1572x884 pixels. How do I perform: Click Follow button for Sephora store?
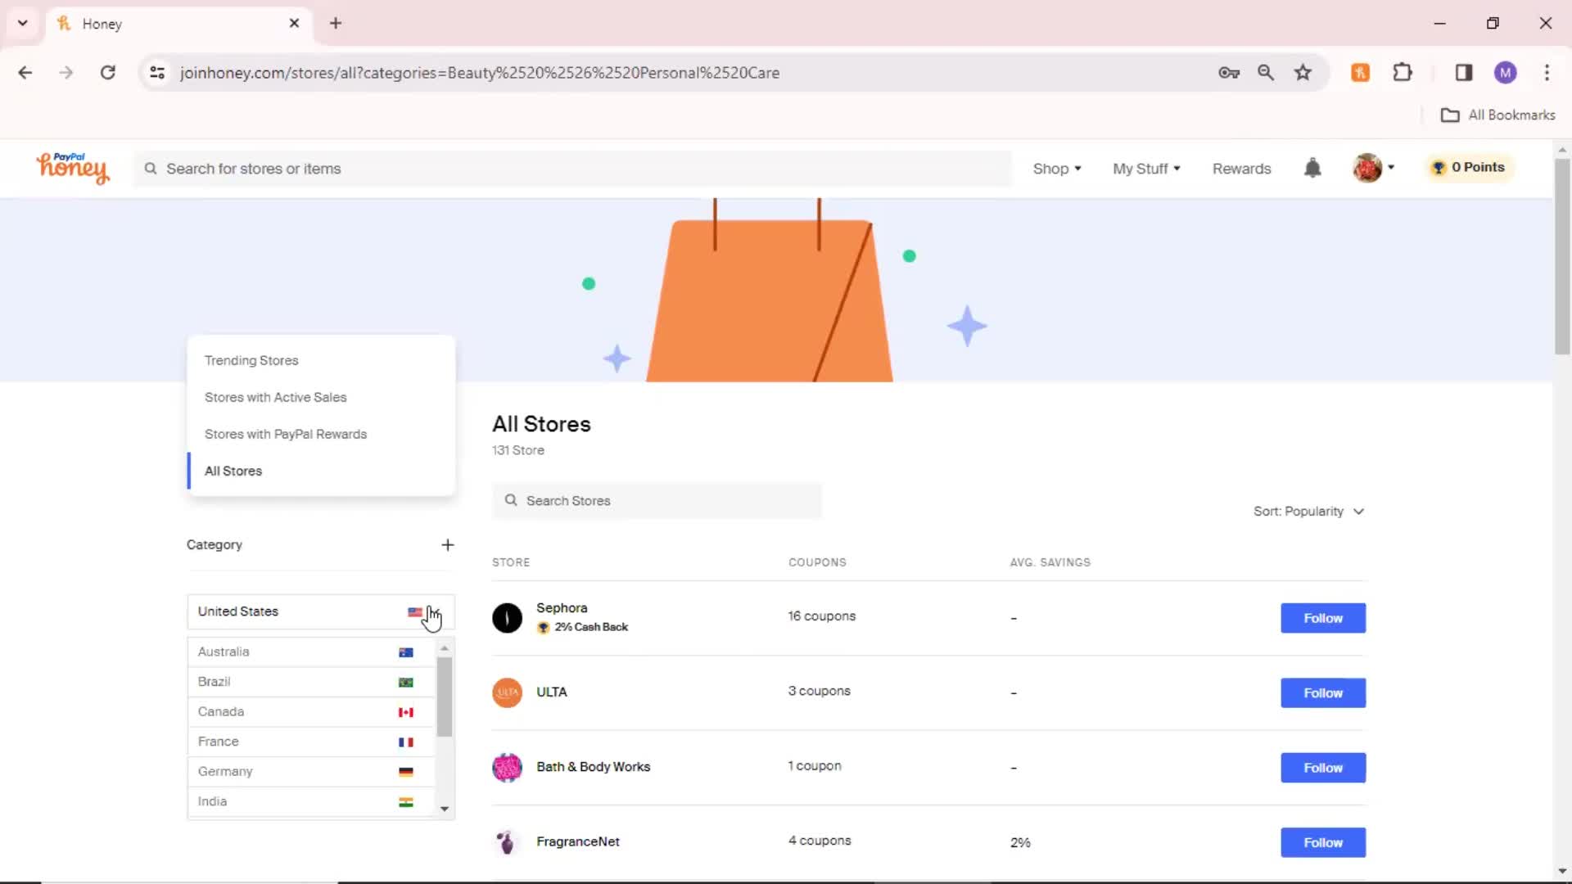pyautogui.click(x=1322, y=617)
